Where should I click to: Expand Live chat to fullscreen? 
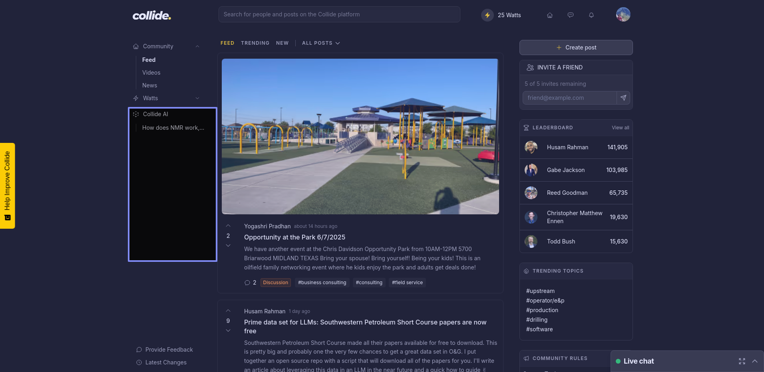[x=742, y=361]
